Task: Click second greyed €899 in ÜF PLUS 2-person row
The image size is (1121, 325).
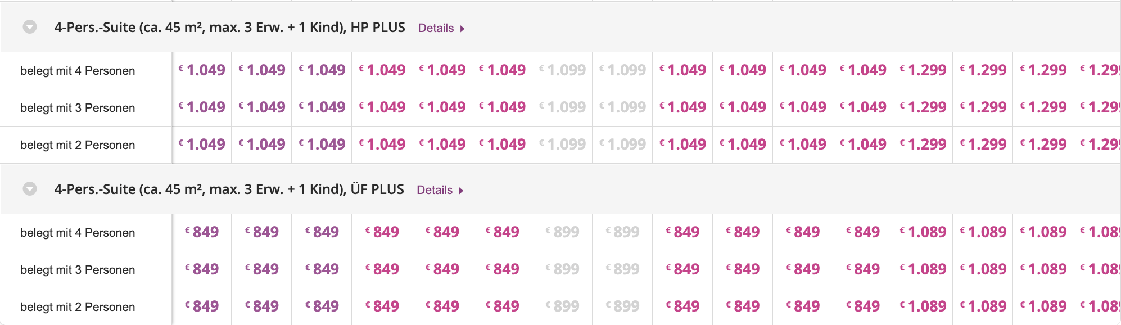Action: click(623, 306)
